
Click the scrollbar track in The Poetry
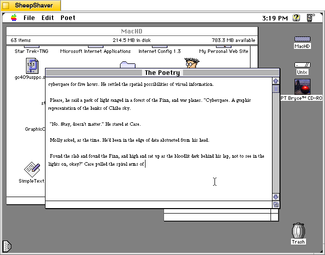[x=275, y=143]
